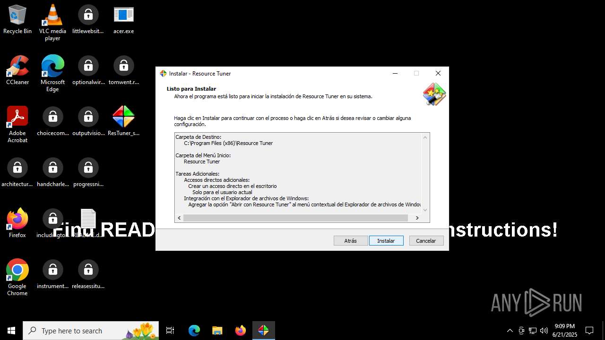Open File Explorer from the taskbar

(217, 331)
